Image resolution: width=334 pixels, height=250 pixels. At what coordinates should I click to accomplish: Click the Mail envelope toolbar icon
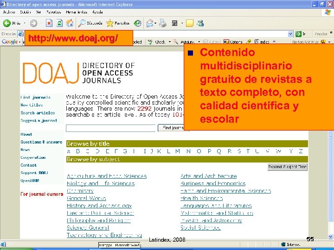150,23
